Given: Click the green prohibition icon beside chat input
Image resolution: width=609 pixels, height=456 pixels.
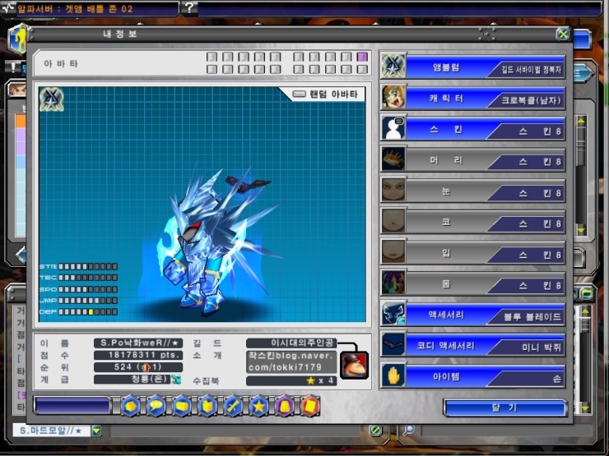Looking at the screenshot, I should coord(375,430).
